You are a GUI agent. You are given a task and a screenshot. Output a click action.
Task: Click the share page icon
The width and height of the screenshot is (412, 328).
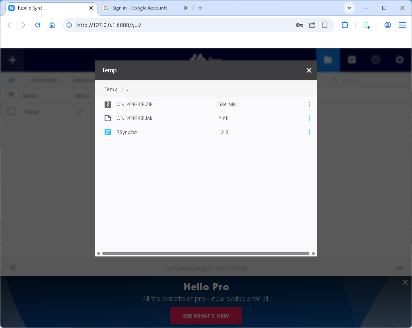(x=312, y=25)
